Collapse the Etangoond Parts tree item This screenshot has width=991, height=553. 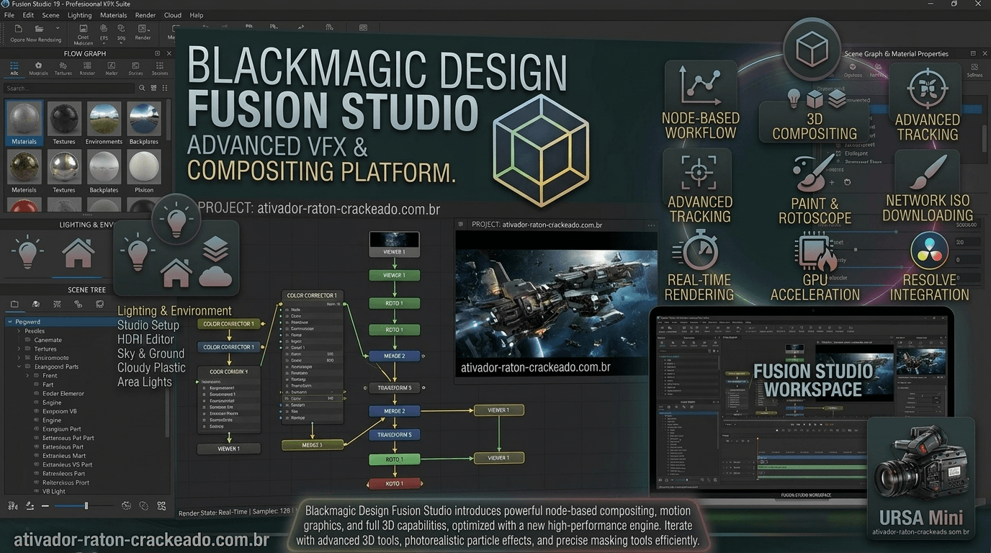point(19,367)
